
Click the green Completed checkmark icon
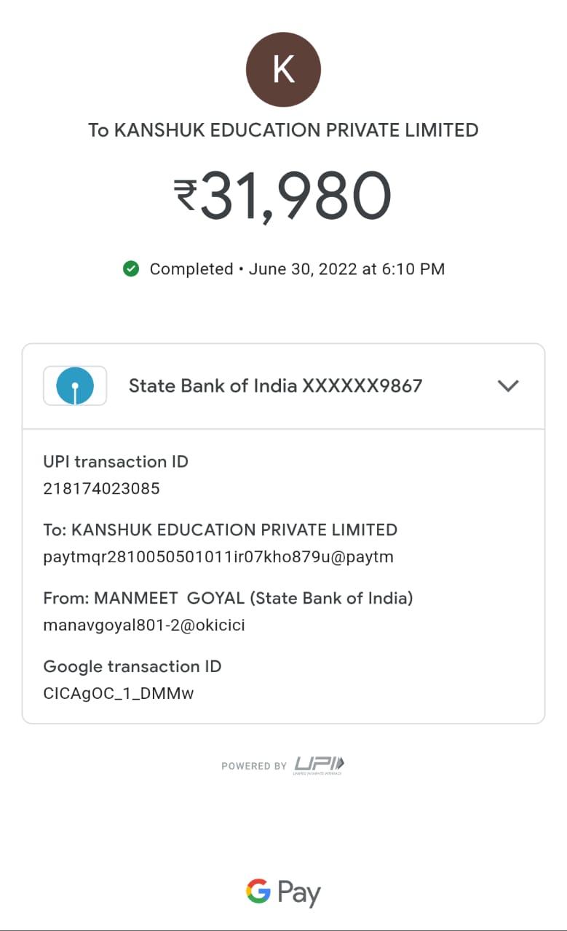tap(131, 269)
